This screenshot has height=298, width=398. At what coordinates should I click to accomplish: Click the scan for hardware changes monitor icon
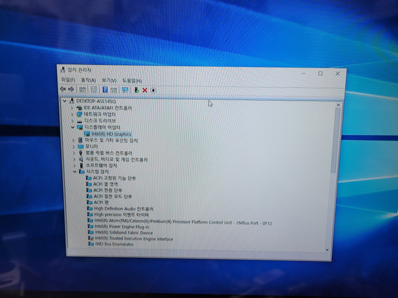point(125,90)
